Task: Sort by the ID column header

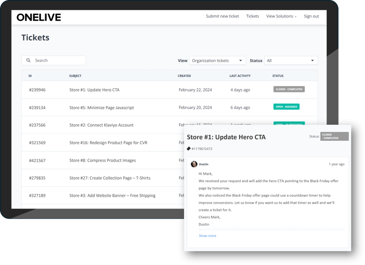Action: 30,76
